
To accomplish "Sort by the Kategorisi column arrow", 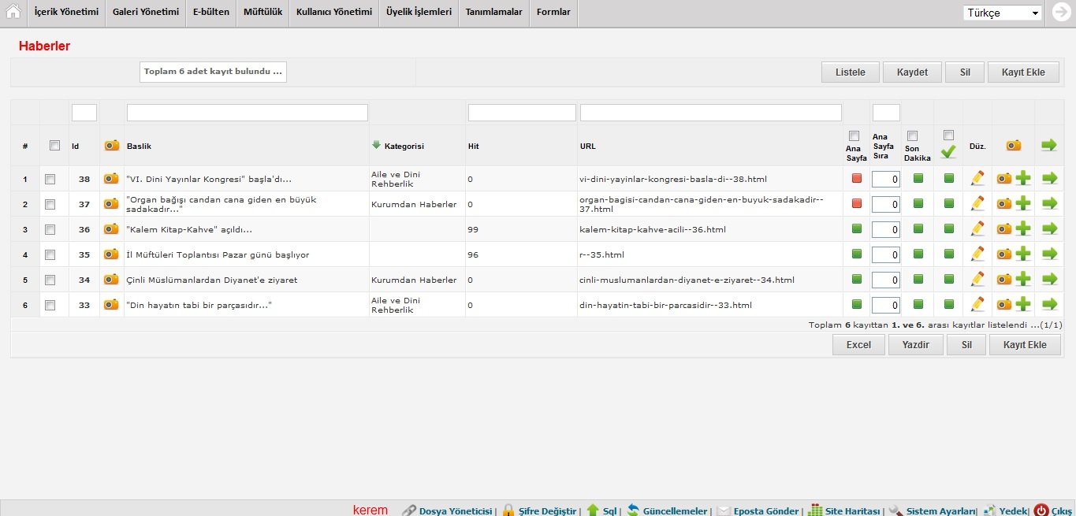I will 376,145.
